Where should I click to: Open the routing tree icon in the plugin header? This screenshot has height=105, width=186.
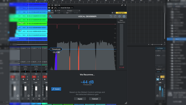(55, 8)
